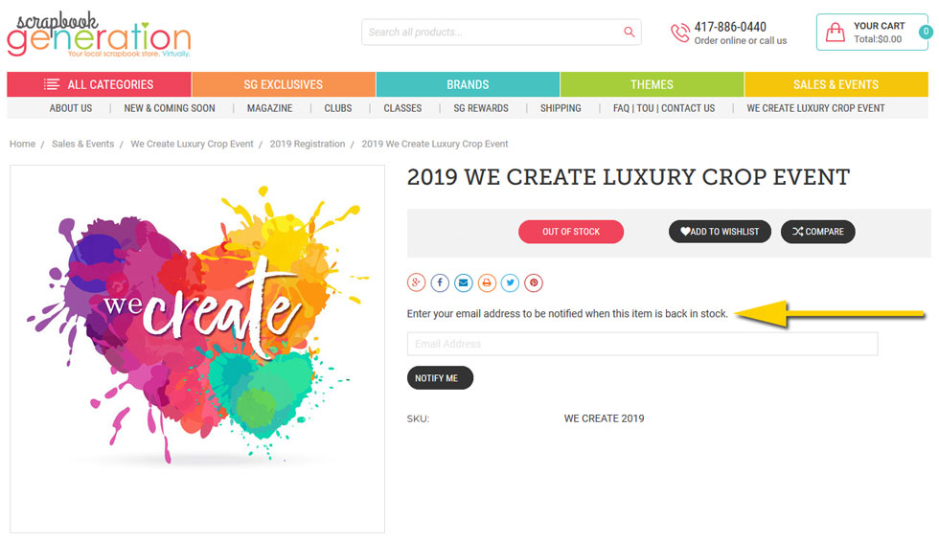Screen dimensions: 939x541
Task: Open the 2019 Registration breadcrumb link
Action: point(308,144)
